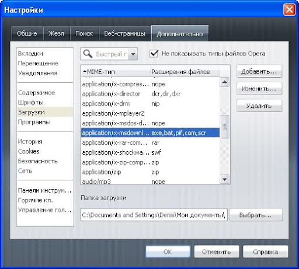Viewport: 299px width, 269px height.
Task: Select the application/x-rar-com... row
Action: click(150, 142)
